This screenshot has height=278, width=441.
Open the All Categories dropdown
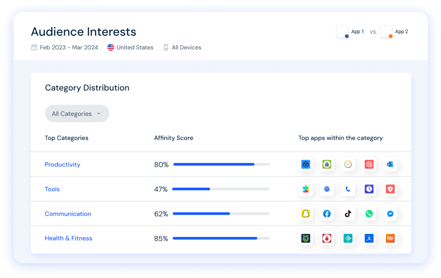[77, 113]
